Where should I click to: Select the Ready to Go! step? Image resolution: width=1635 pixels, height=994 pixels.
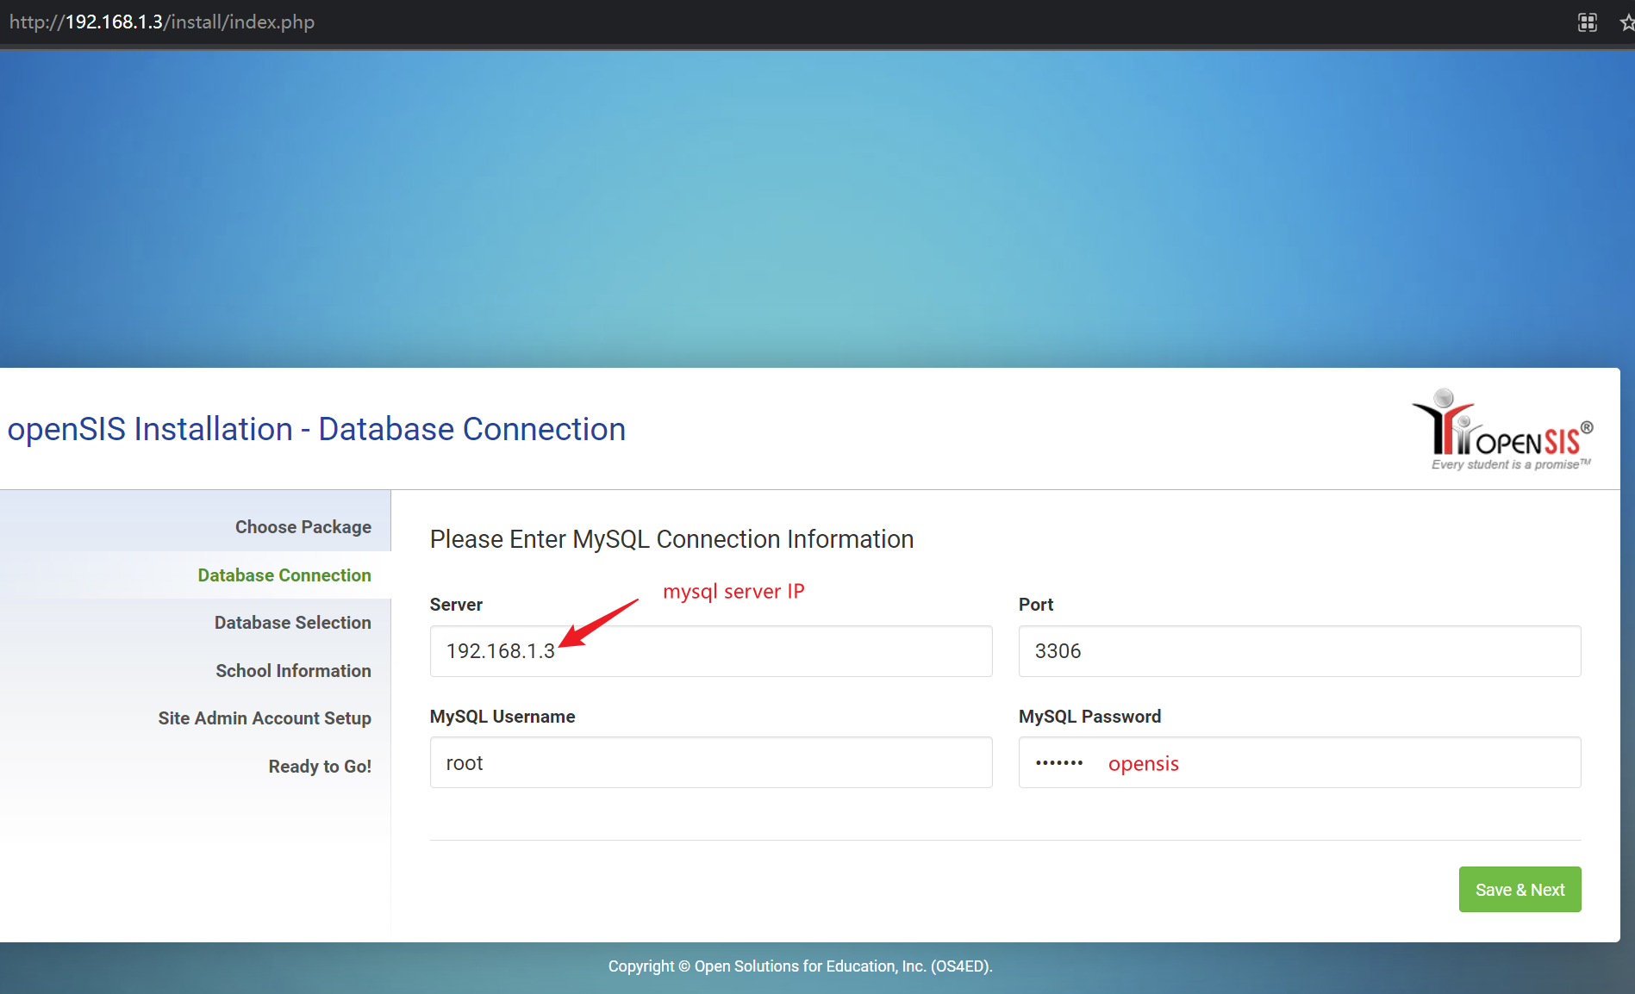[x=320, y=766]
